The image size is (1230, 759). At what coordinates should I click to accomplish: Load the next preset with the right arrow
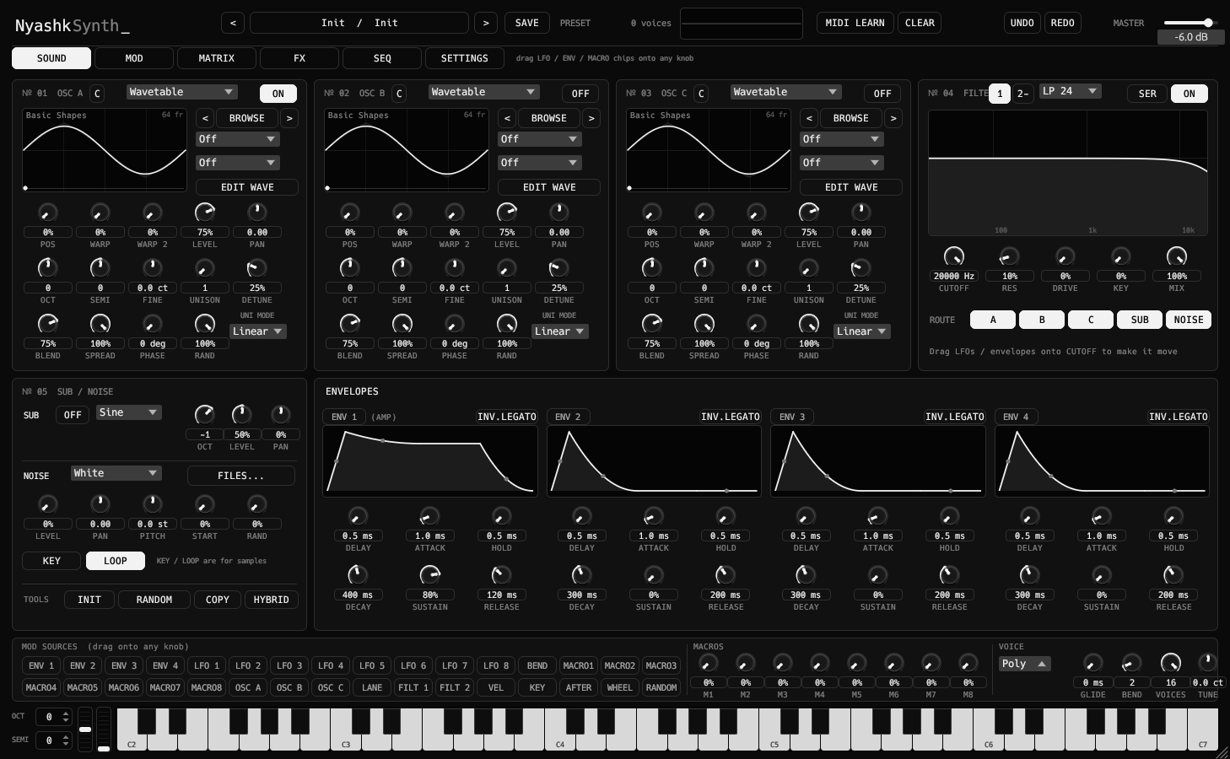click(x=486, y=23)
